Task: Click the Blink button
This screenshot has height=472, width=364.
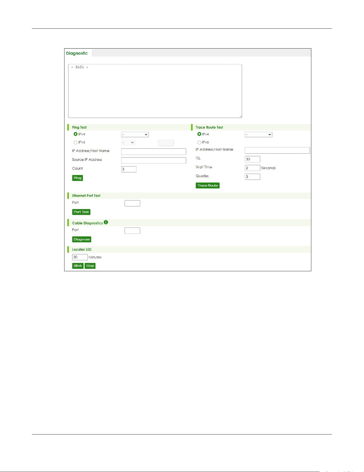Action: tap(78, 266)
